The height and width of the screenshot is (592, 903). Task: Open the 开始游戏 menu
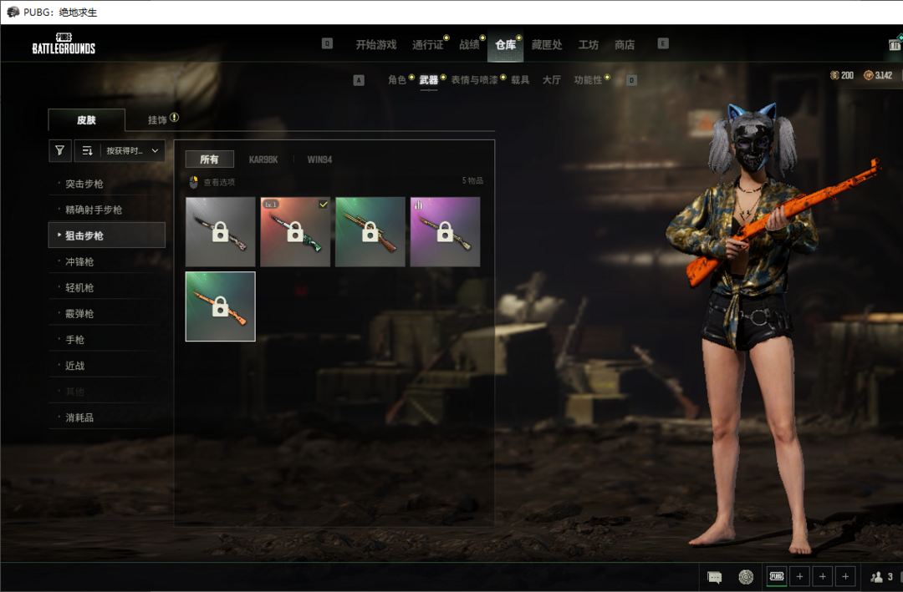pos(376,44)
